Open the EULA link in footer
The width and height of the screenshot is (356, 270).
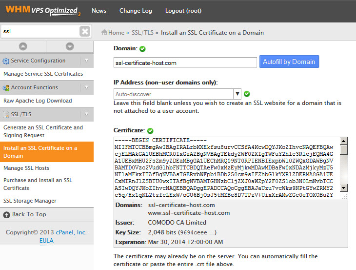coord(46,241)
